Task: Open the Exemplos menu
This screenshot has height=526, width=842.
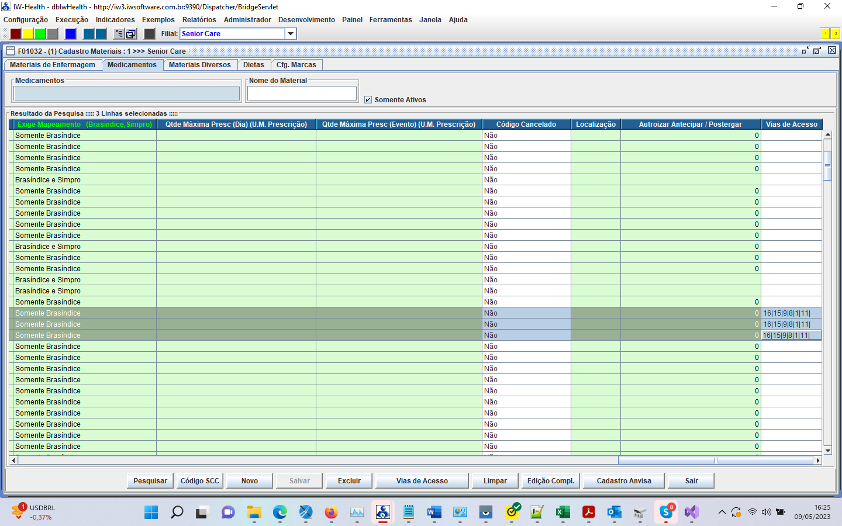Action: click(158, 20)
